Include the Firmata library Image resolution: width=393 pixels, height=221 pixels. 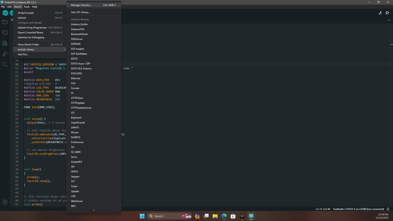[x=94, y=88]
